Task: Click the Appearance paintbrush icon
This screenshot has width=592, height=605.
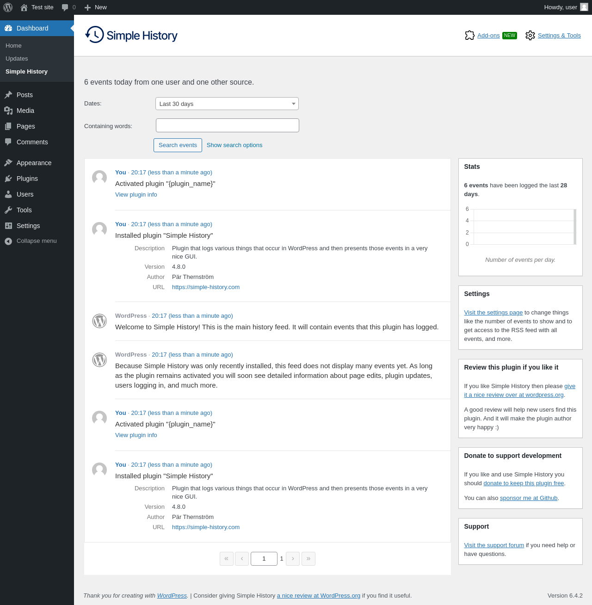Action: point(8,163)
